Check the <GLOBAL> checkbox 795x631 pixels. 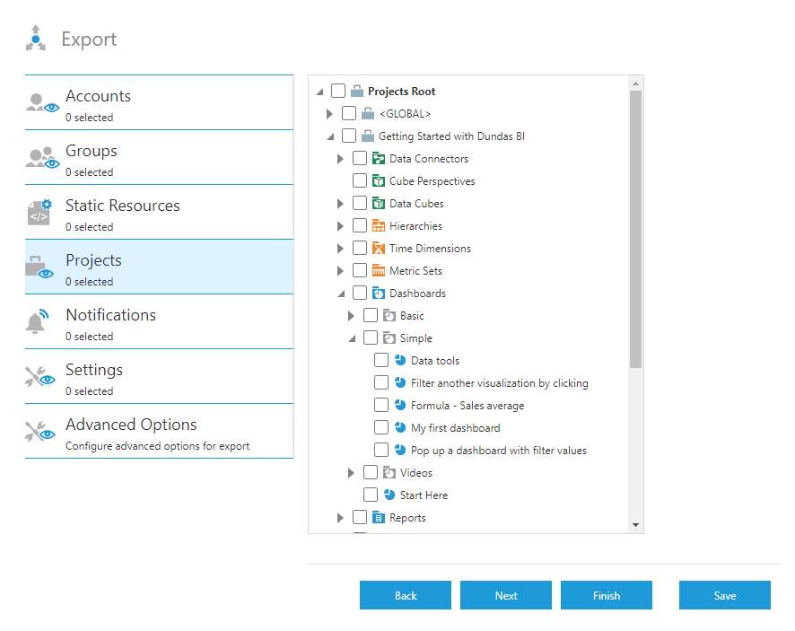tap(349, 113)
